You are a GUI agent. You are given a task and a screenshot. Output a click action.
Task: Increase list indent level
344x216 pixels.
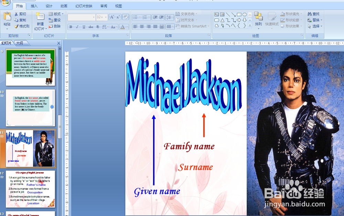pyautogui.click(x=161, y=17)
